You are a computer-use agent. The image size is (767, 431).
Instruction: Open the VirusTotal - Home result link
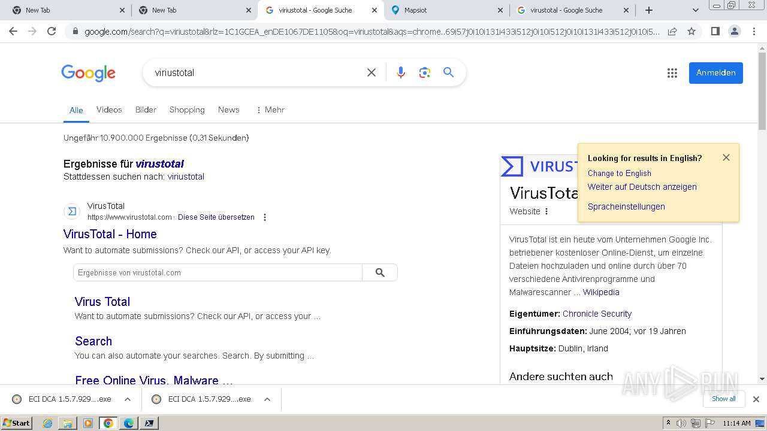point(110,234)
